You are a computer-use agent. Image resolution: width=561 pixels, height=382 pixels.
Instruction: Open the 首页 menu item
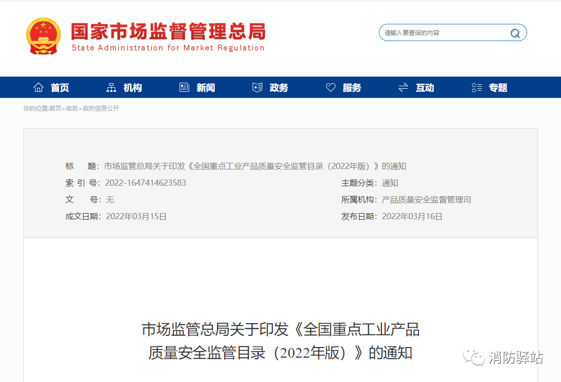pyautogui.click(x=59, y=87)
